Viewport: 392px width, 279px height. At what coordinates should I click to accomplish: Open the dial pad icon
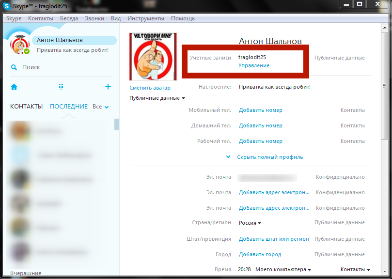[x=61, y=87]
